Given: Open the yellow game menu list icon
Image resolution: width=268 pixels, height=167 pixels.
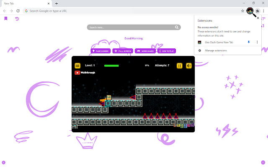Looking at the screenshot, I should (77, 66).
